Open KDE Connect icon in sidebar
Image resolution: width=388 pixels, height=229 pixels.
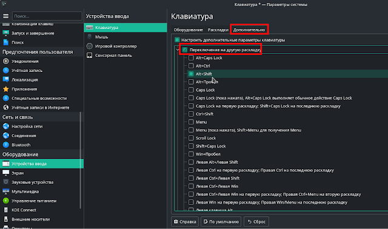[x=5, y=210]
